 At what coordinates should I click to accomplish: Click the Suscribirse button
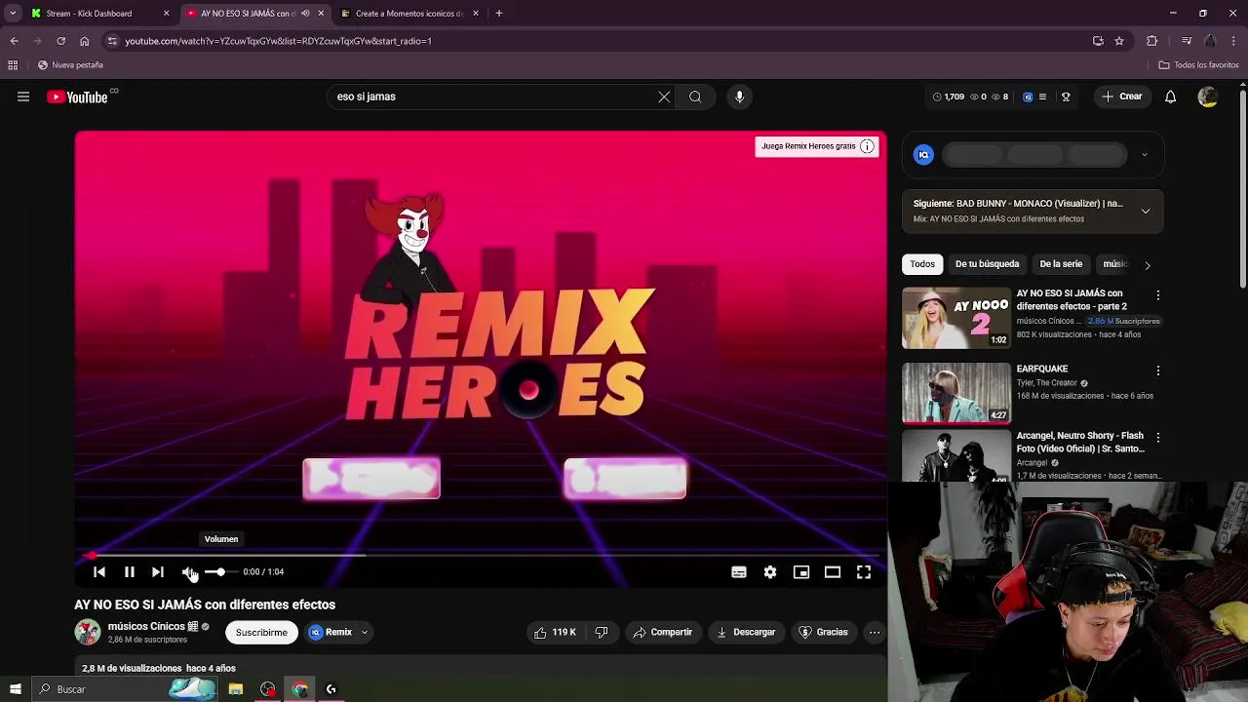pos(261,633)
